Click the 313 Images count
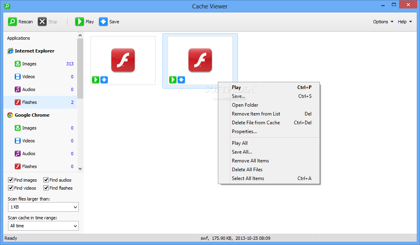This screenshot has width=420, height=245. click(x=70, y=64)
